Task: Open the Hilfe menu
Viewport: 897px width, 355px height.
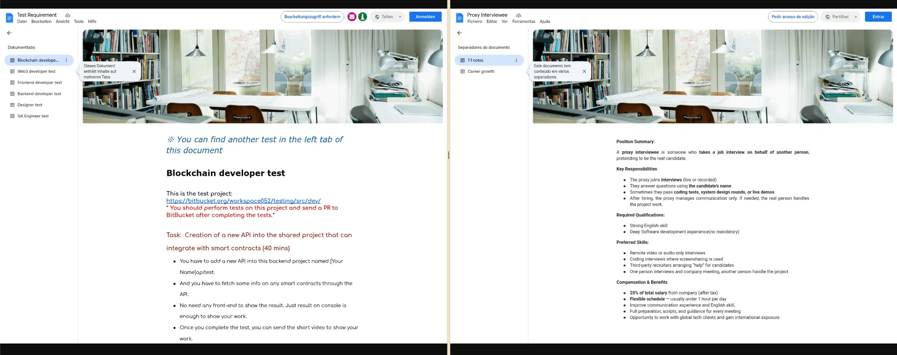Action: [x=92, y=22]
